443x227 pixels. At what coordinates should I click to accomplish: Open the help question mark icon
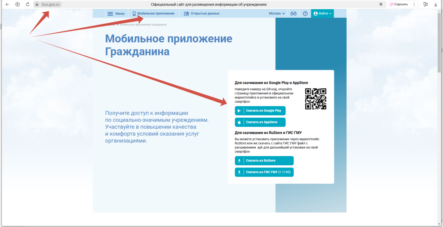pos(305,13)
